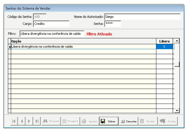Save changes with the Salvar button

point(109,121)
